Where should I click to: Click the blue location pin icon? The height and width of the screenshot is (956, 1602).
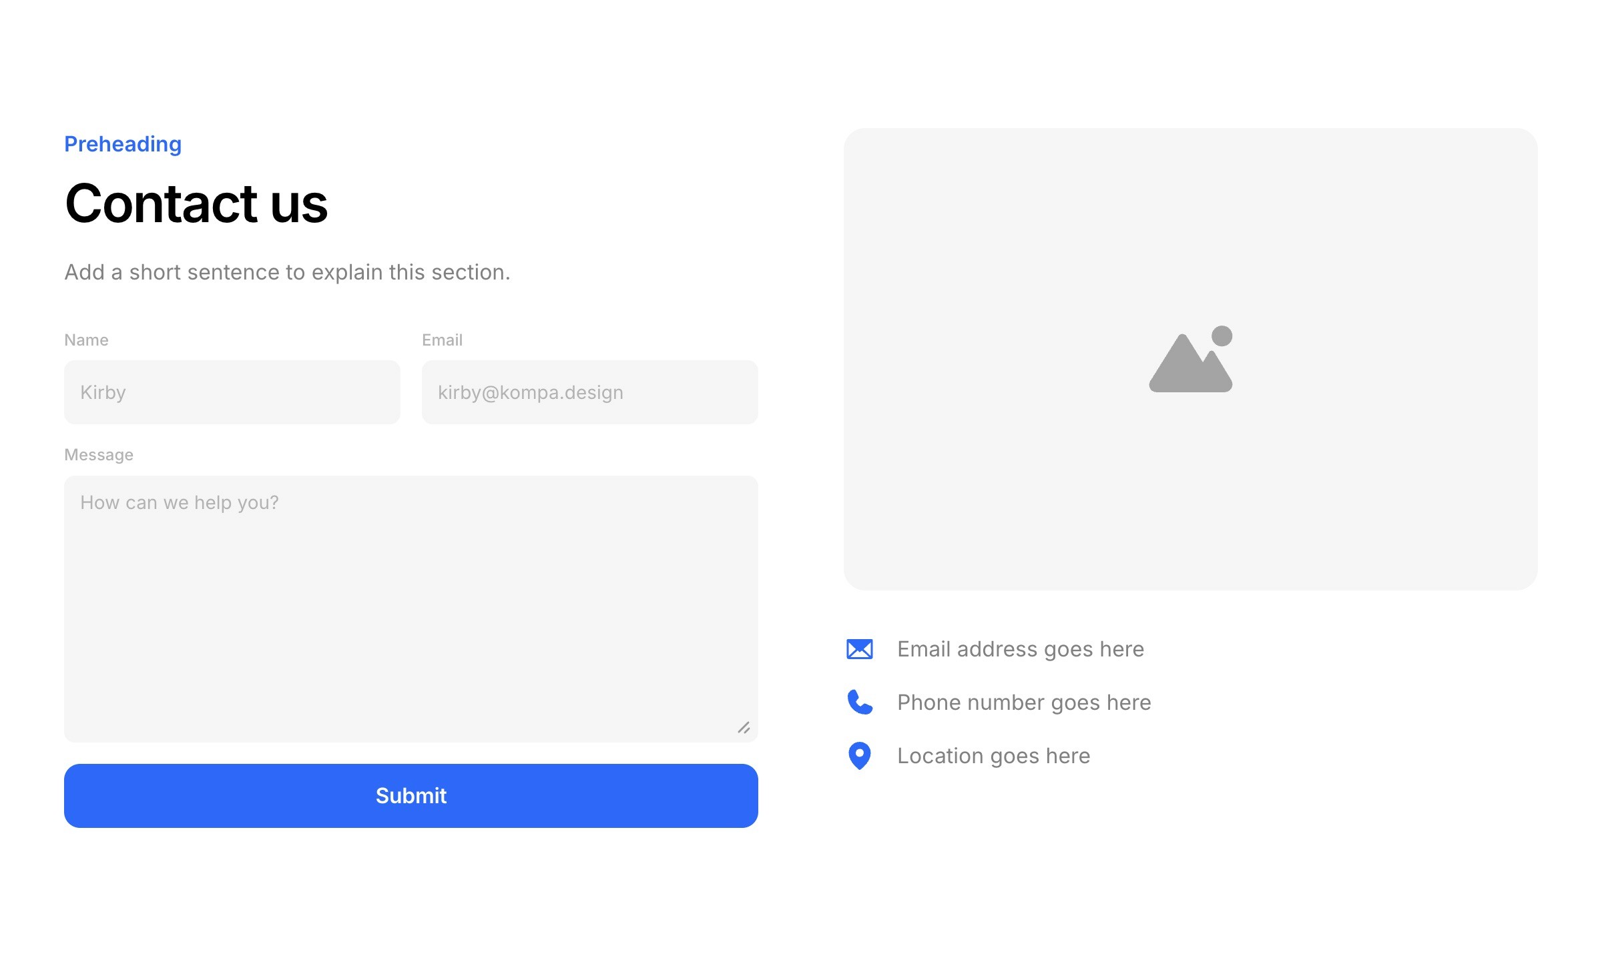click(x=859, y=756)
